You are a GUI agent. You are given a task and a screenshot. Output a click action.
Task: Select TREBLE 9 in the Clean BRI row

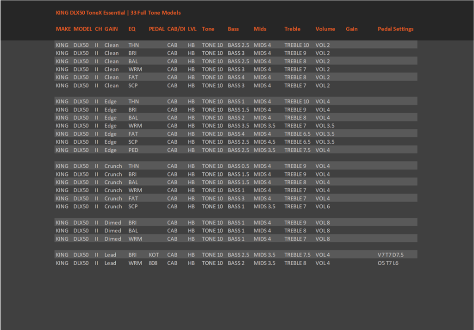(295, 53)
